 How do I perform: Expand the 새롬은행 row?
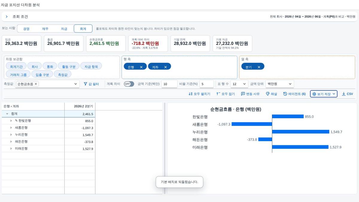pyautogui.click(x=11, y=128)
